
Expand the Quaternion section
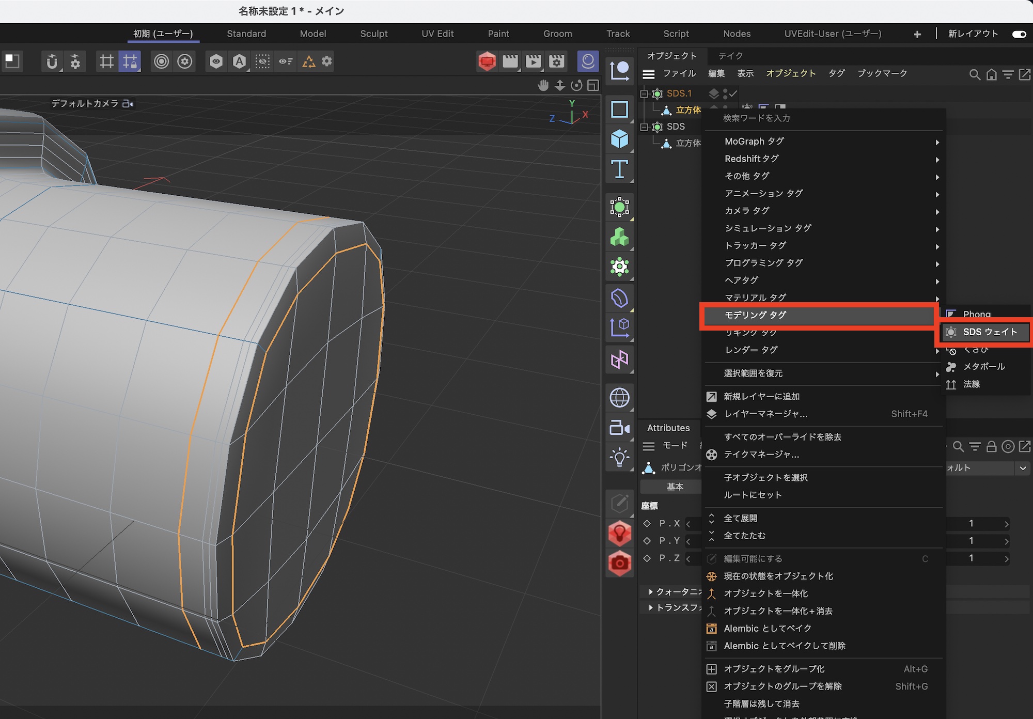point(651,591)
